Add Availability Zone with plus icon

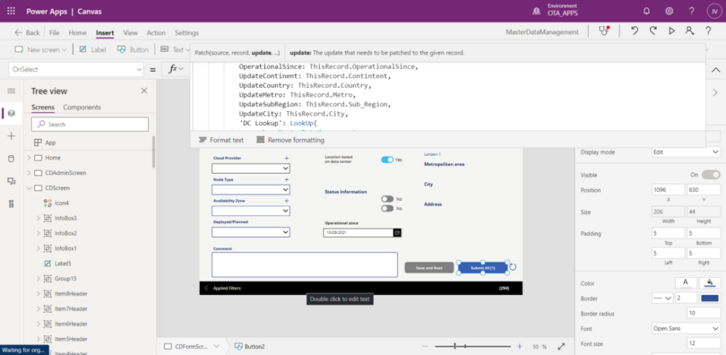tap(287, 201)
